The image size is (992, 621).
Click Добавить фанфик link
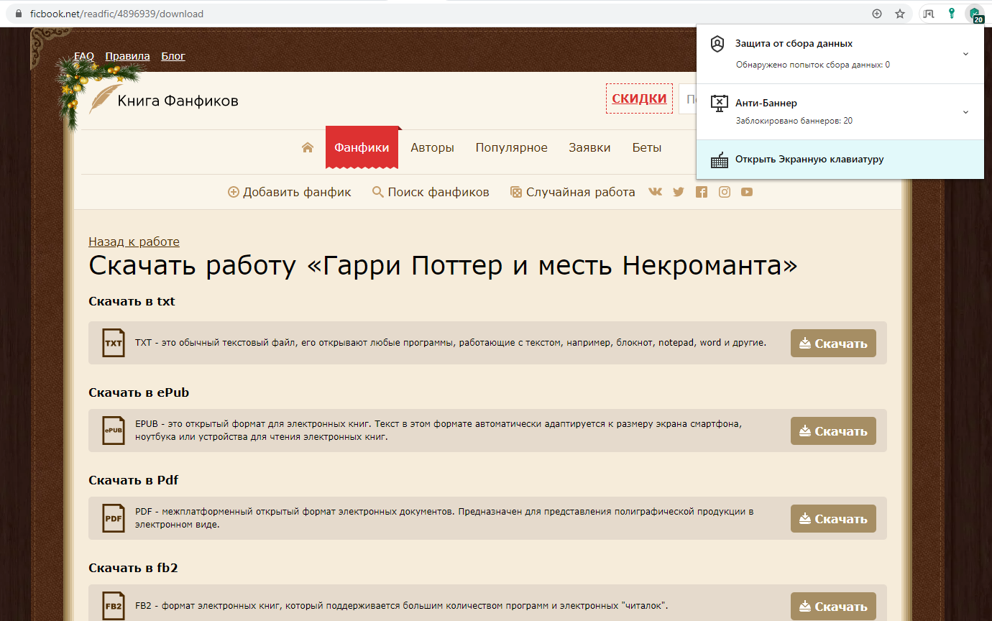pyautogui.click(x=290, y=192)
